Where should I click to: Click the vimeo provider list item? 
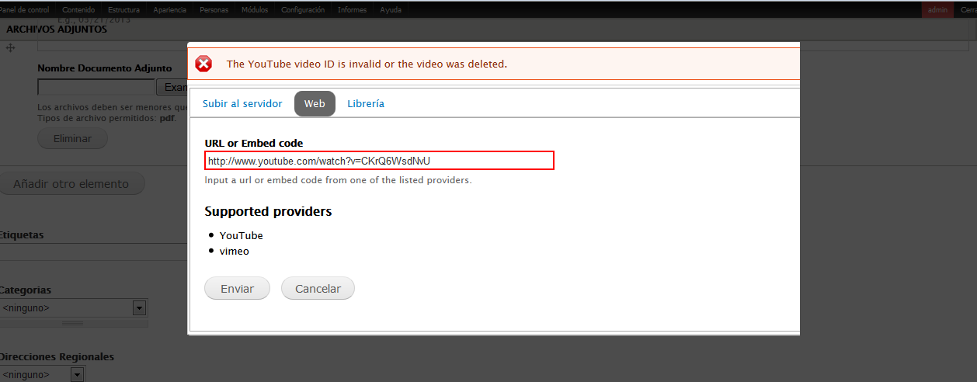(x=234, y=252)
